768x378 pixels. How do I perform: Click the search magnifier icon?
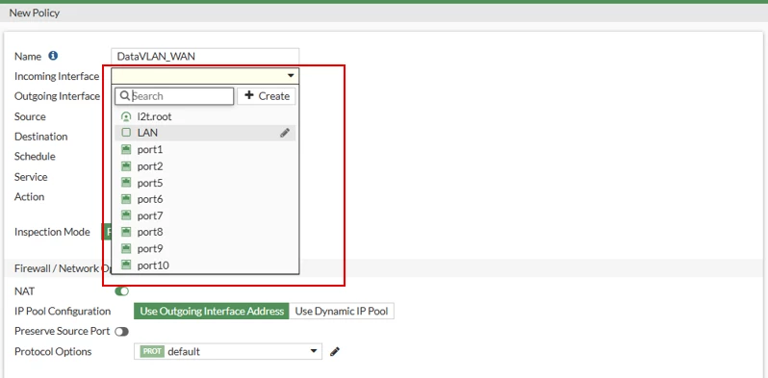125,96
